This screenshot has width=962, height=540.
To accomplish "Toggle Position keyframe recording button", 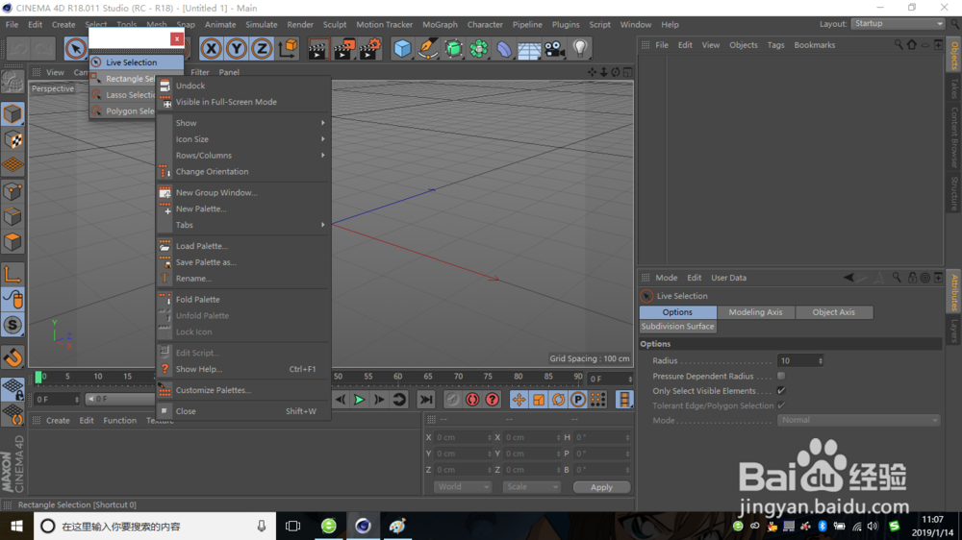I will tap(519, 400).
